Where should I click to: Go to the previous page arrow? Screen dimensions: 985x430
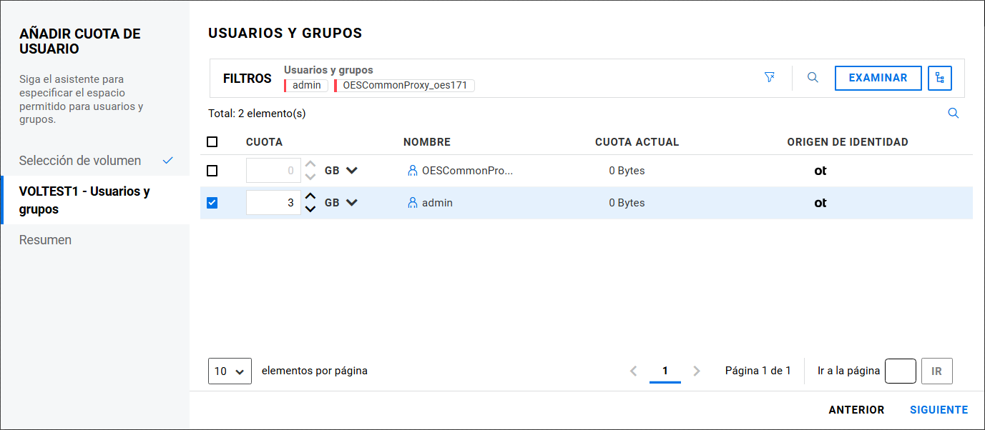(x=633, y=371)
